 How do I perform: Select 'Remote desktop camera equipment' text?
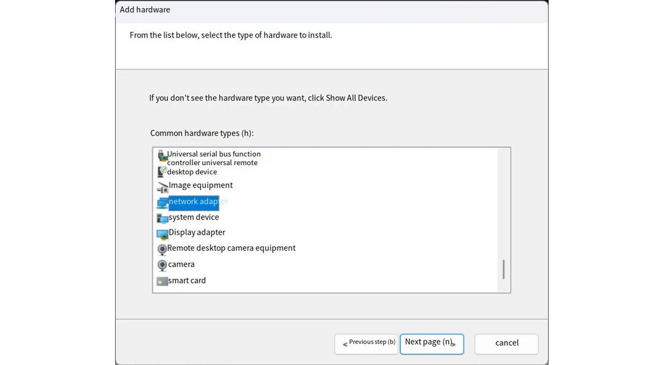231,248
